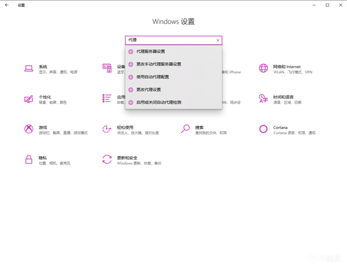Viewport: 347px width, 270px height.
Task: Open the 更新和安全 category label
Action: [127, 158]
